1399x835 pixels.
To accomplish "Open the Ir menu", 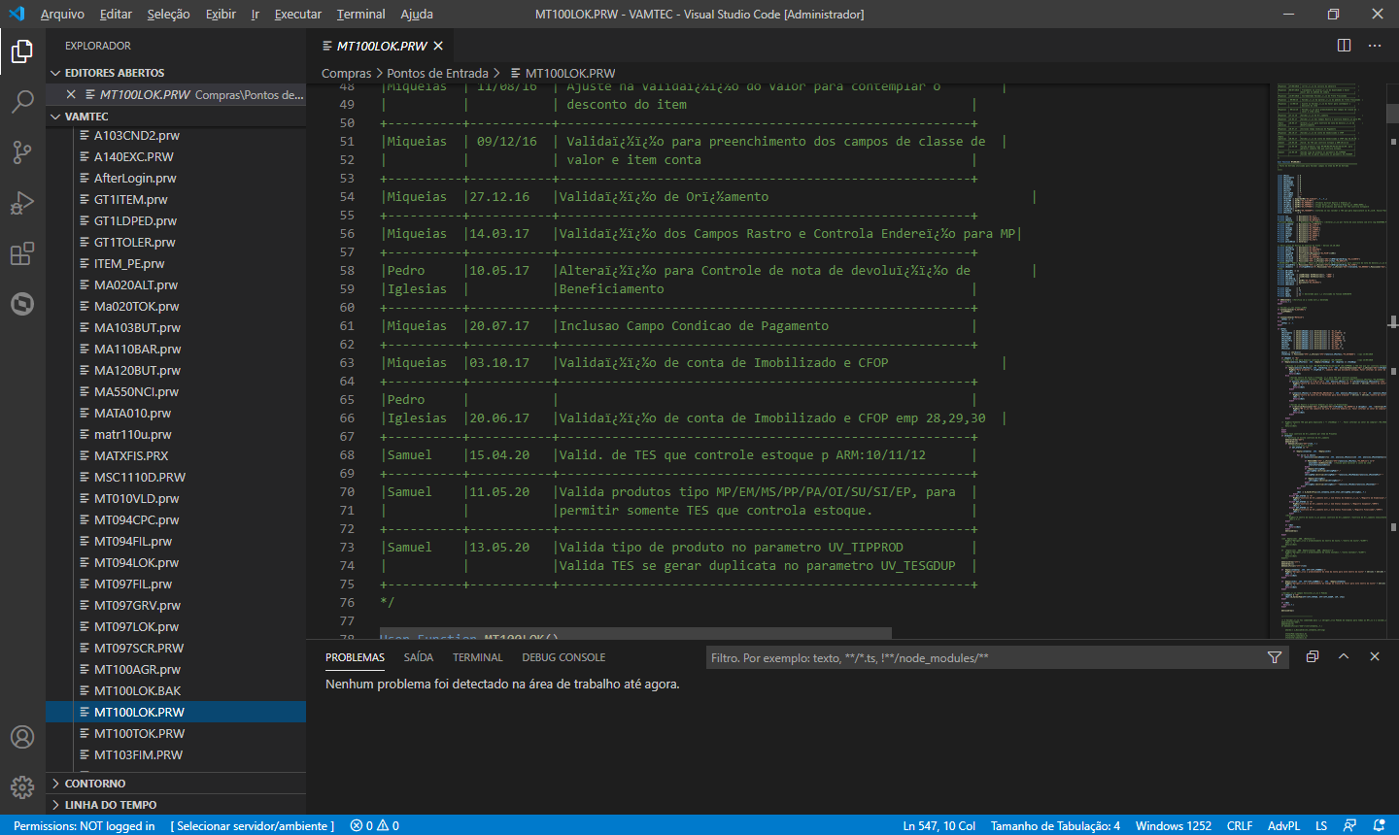I will point(256,14).
